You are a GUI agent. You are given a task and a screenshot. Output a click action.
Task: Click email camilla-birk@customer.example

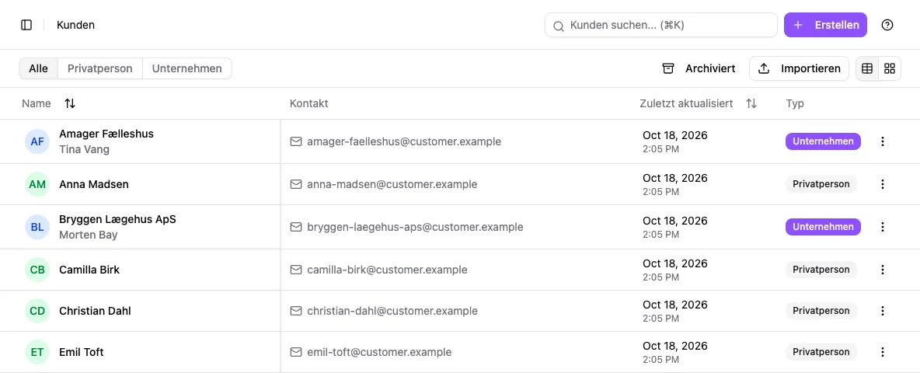tap(387, 270)
